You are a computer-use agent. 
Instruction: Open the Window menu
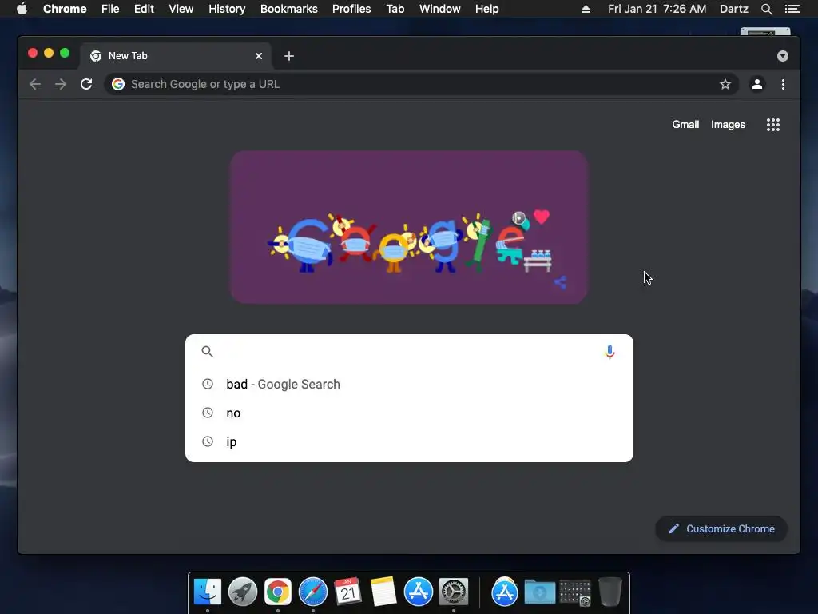point(440,9)
